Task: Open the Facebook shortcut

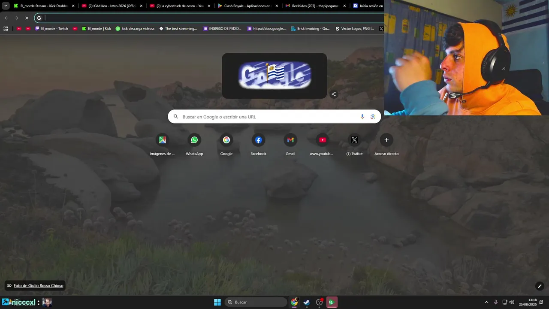Action: click(258, 145)
